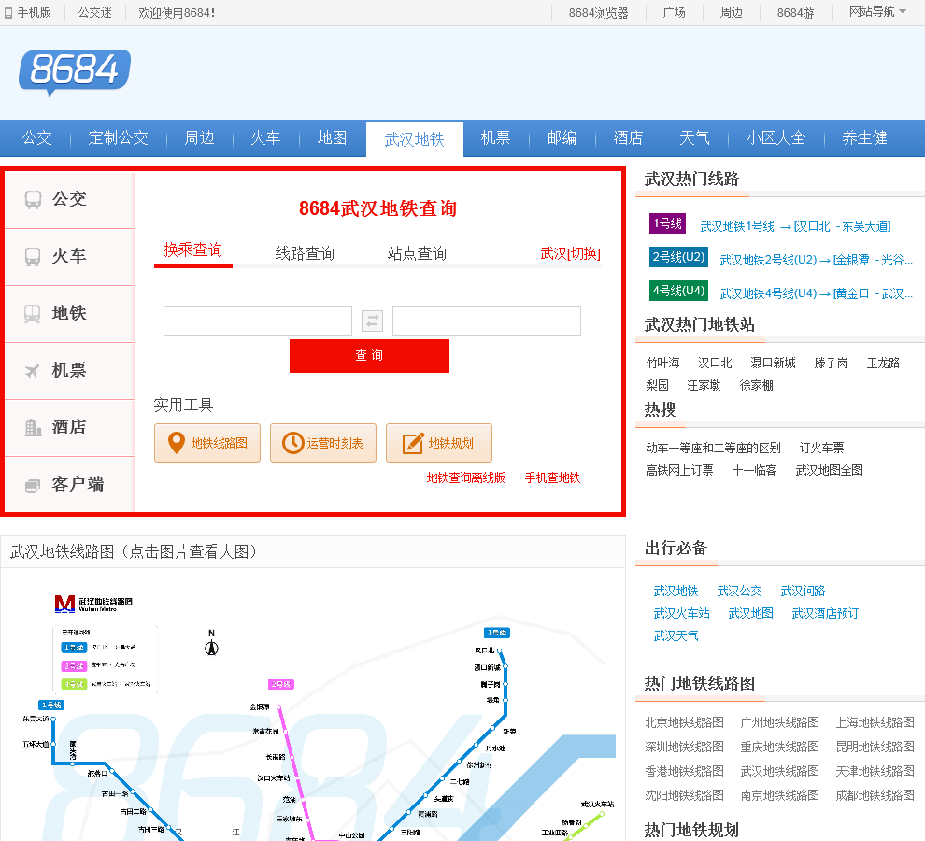925x841 pixels.
Task: Open 武汉酒店预订 link
Action: (x=825, y=613)
